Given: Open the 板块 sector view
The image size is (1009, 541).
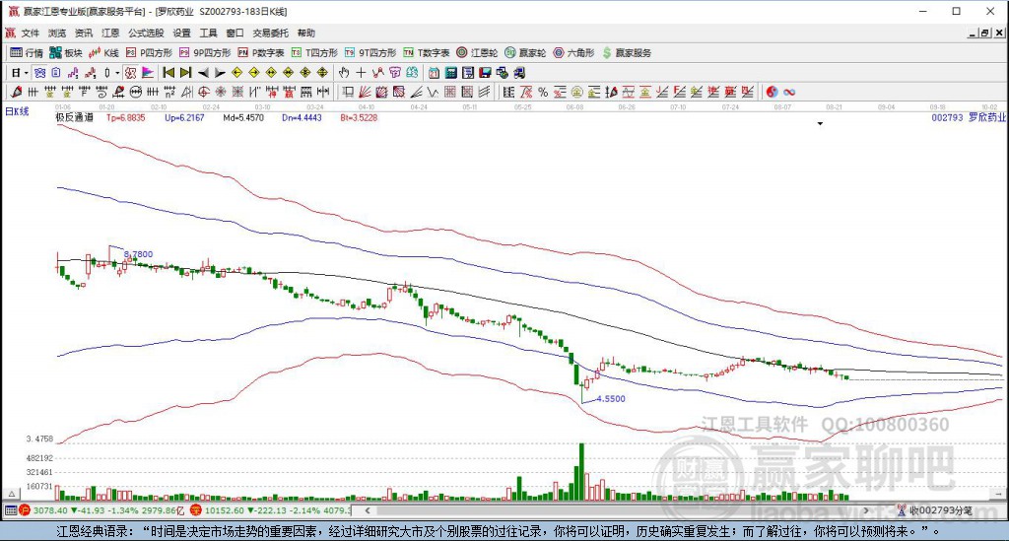Looking at the screenshot, I should [x=66, y=53].
